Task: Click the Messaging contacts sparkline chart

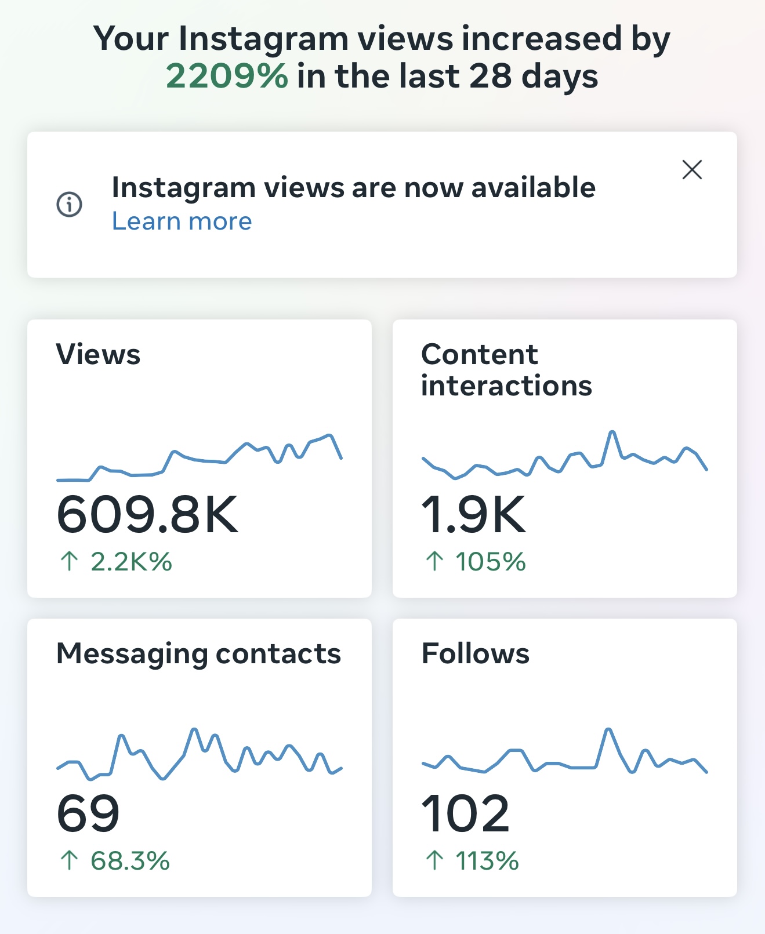Action: coord(200,754)
